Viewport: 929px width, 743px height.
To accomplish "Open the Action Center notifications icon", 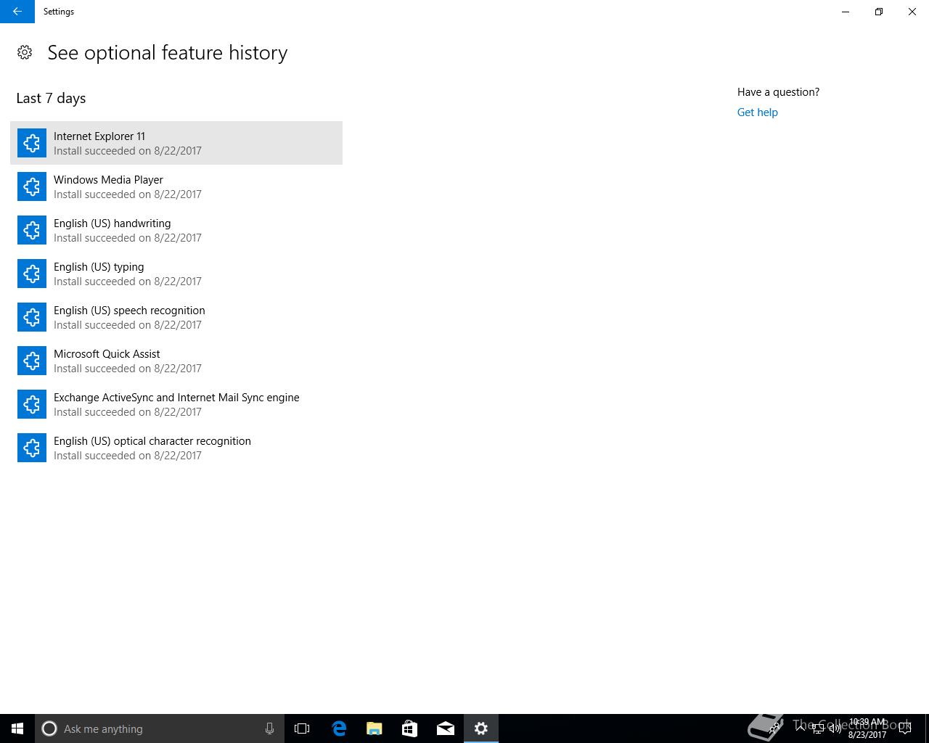I will (x=905, y=728).
